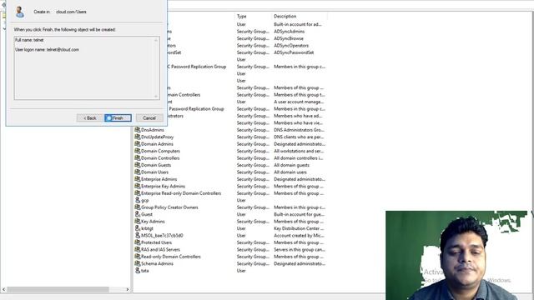Click the Type cell of tata row
This screenshot has height=300, width=534.
[x=241, y=270]
